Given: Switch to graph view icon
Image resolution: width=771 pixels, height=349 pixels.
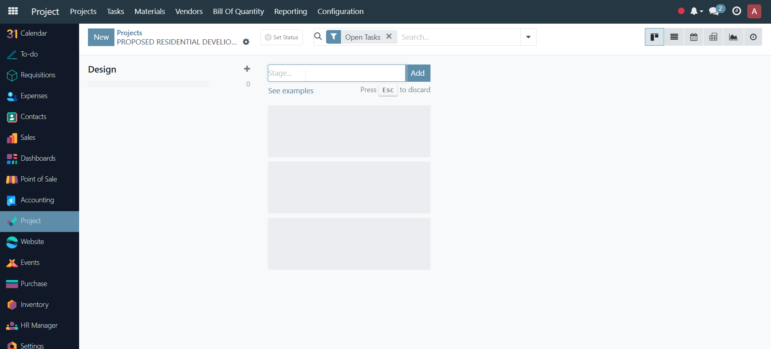Looking at the screenshot, I should tap(733, 37).
